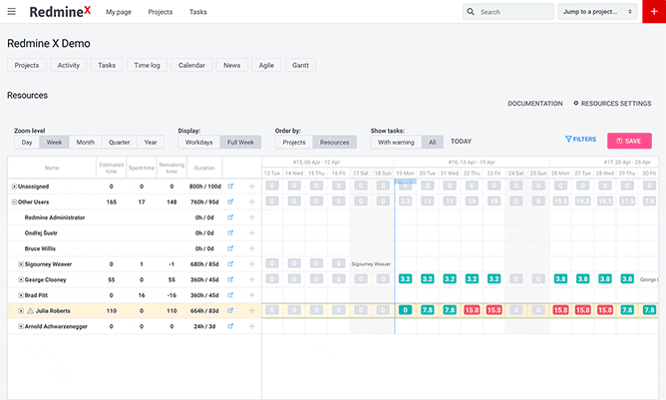
Task: Click the plus icon in Sigourney Weaver row
Action: (252, 264)
